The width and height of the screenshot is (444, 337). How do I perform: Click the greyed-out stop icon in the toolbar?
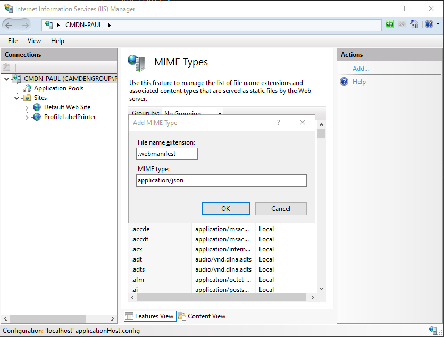point(402,24)
